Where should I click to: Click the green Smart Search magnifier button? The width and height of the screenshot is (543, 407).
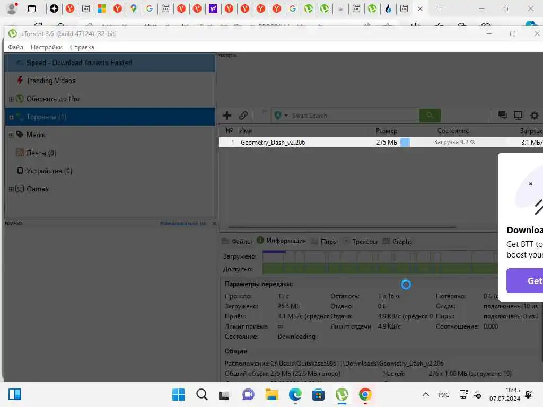[430, 116]
